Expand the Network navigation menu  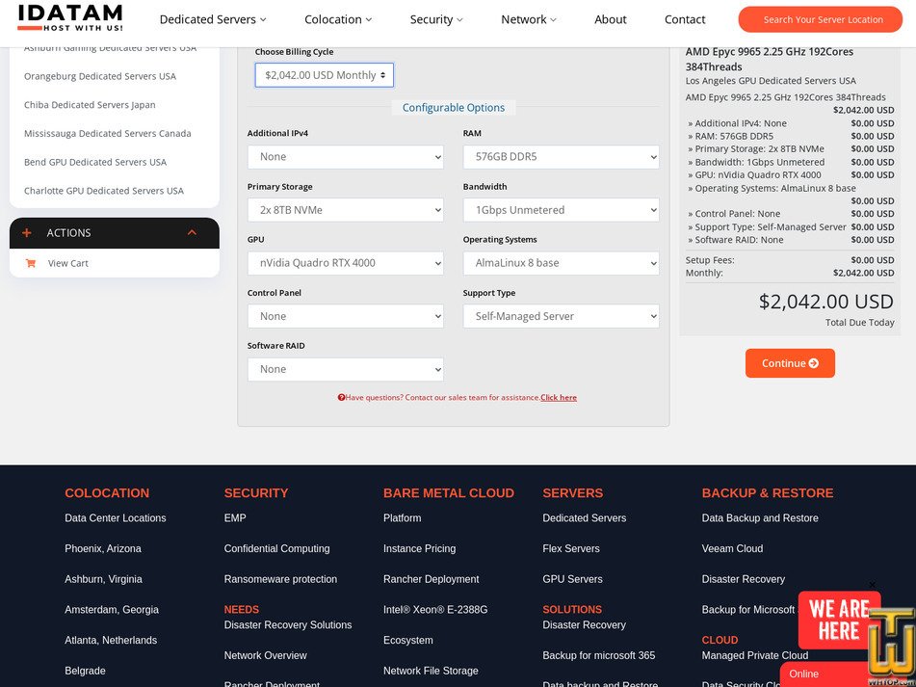tap(529, 19)
